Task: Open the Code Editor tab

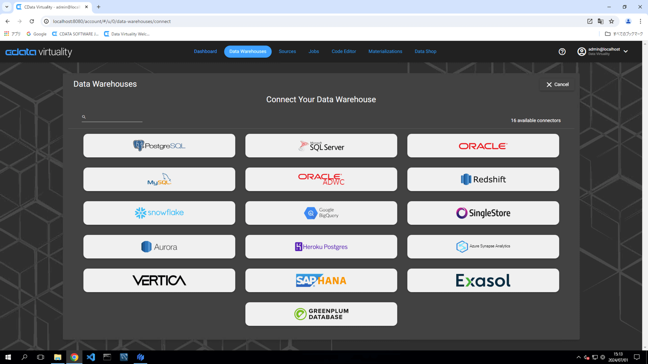Action: (344, 52)
